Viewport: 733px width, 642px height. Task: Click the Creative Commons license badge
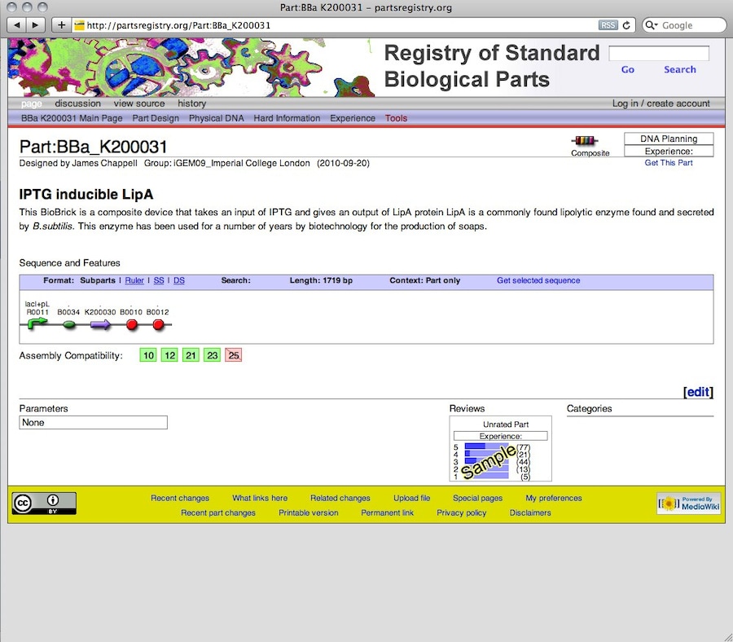44,503
